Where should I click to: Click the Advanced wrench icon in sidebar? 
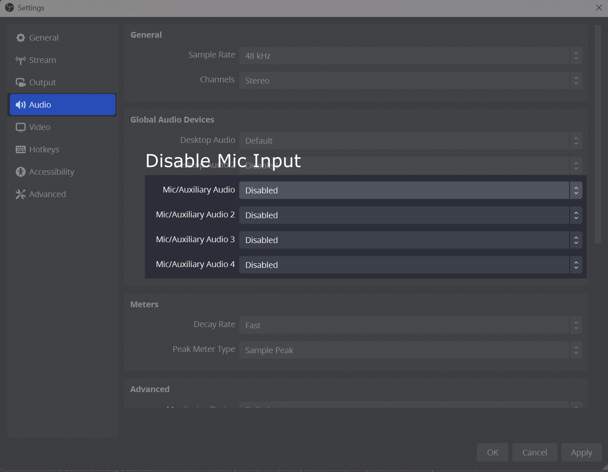(x=20, y=194)
